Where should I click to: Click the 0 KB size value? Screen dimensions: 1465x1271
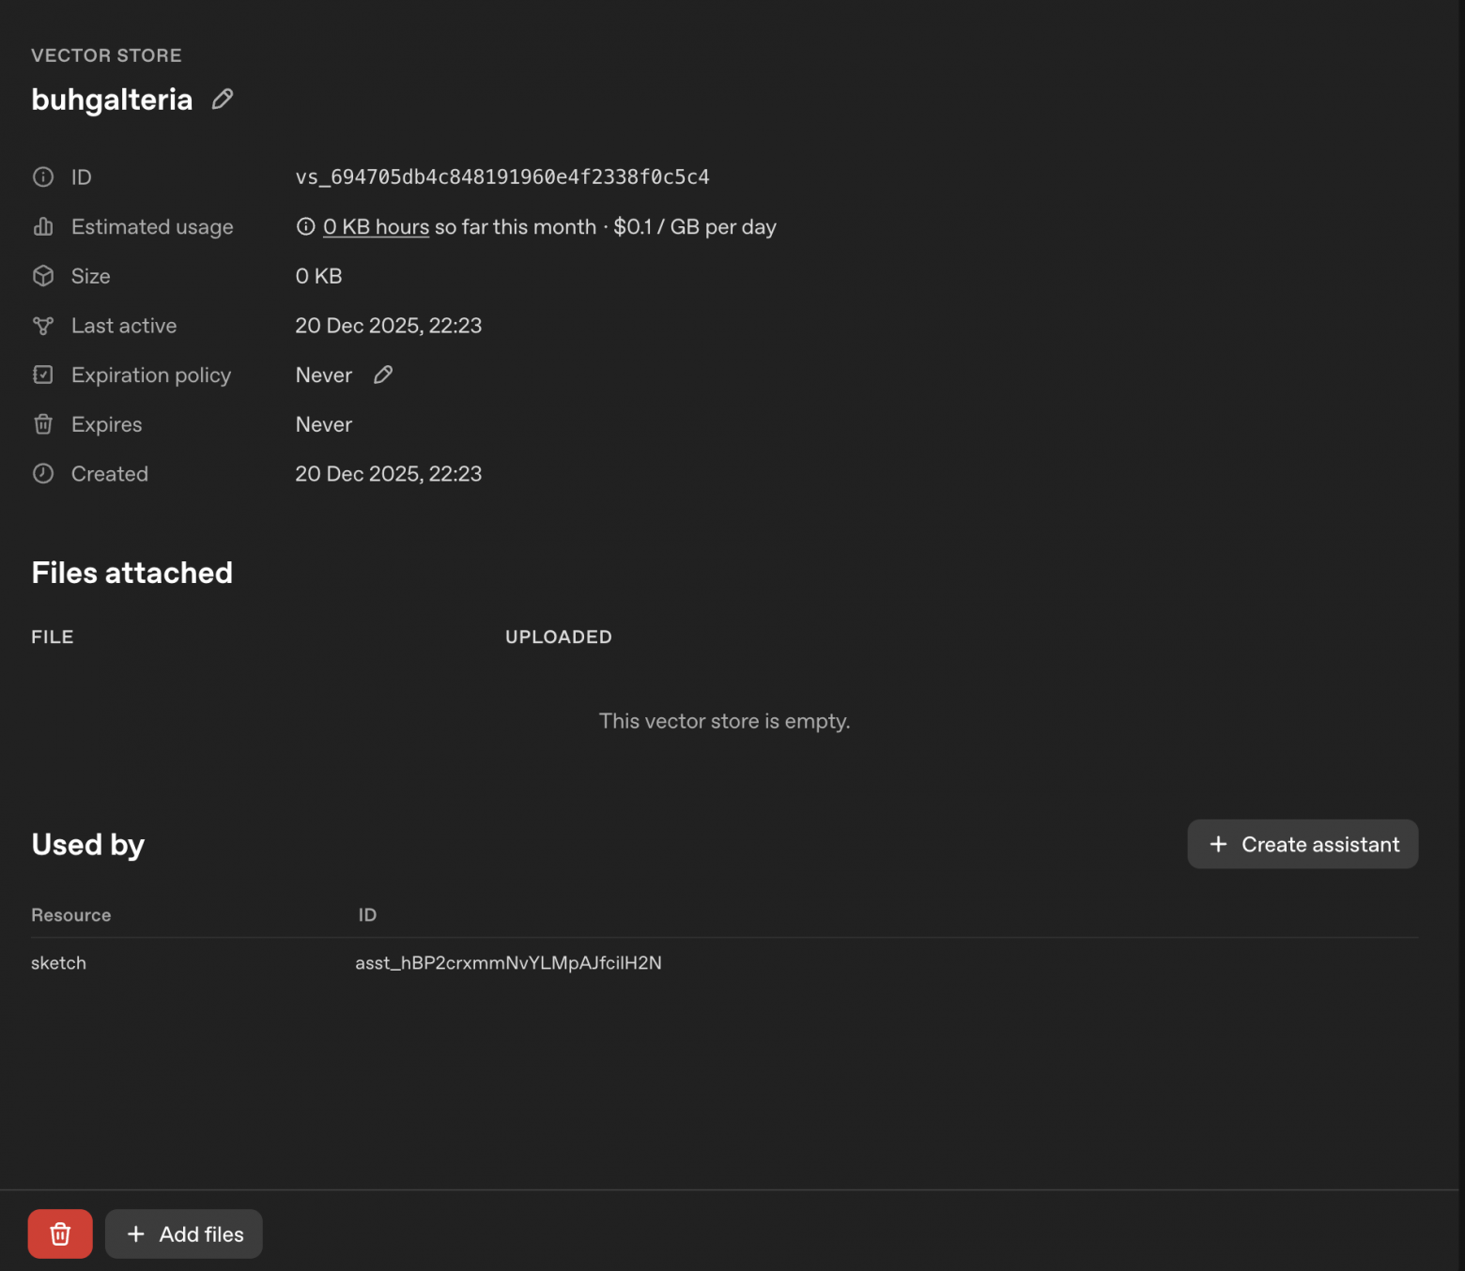pyautogui.click(x=318, y=276)
